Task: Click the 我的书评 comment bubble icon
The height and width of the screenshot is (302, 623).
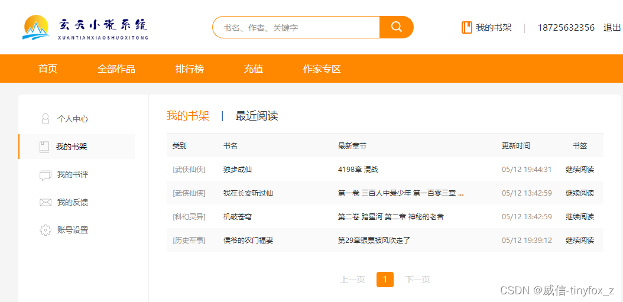Action: [46, 175]
